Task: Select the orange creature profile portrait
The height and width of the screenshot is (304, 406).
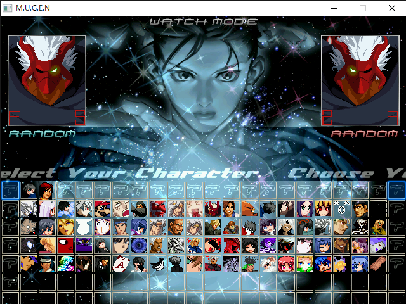Action: point(249,208)
